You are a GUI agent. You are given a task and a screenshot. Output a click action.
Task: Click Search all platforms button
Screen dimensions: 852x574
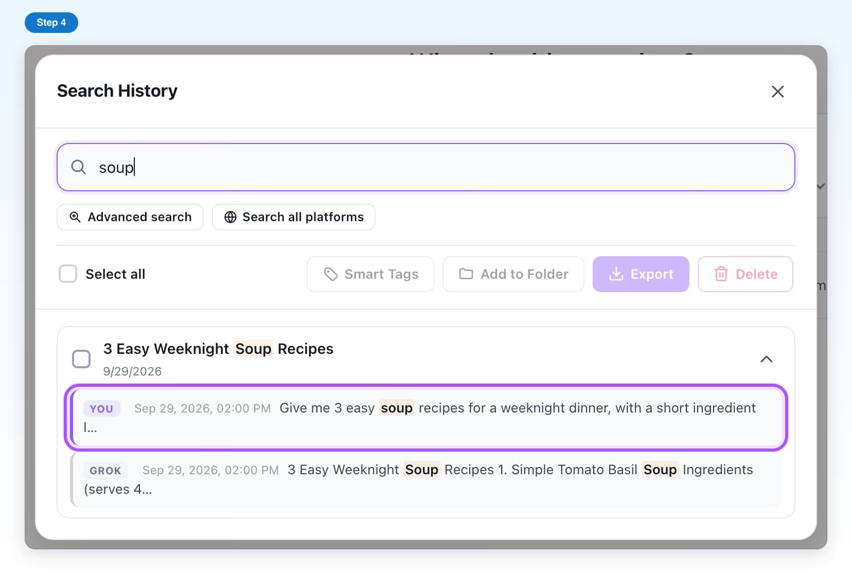pos(294,217)
